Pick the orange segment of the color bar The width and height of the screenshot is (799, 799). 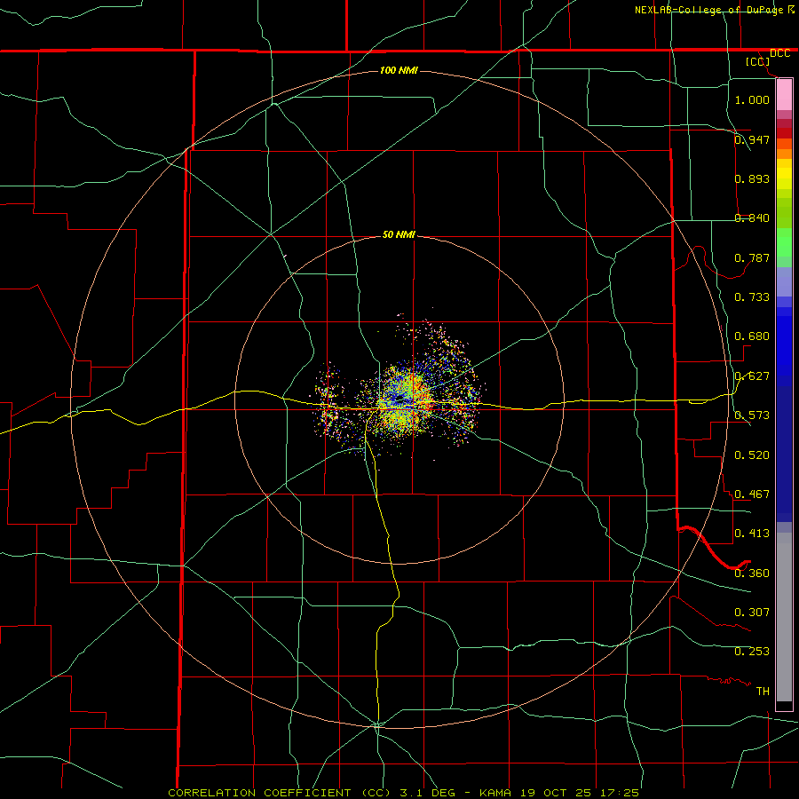click(784, 148)
